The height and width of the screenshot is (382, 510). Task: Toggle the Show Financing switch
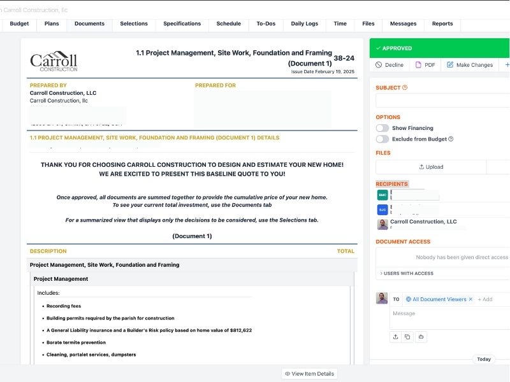(382, 128)
